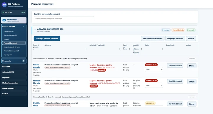
Task: Click EXPIRATĂ tag under ISCIR-P-03-04 authorization
Action: tap(94, 86)
